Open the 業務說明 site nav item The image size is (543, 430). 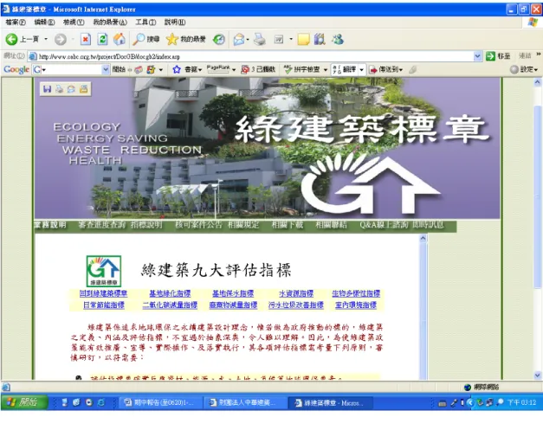click(x=50, y=225)
